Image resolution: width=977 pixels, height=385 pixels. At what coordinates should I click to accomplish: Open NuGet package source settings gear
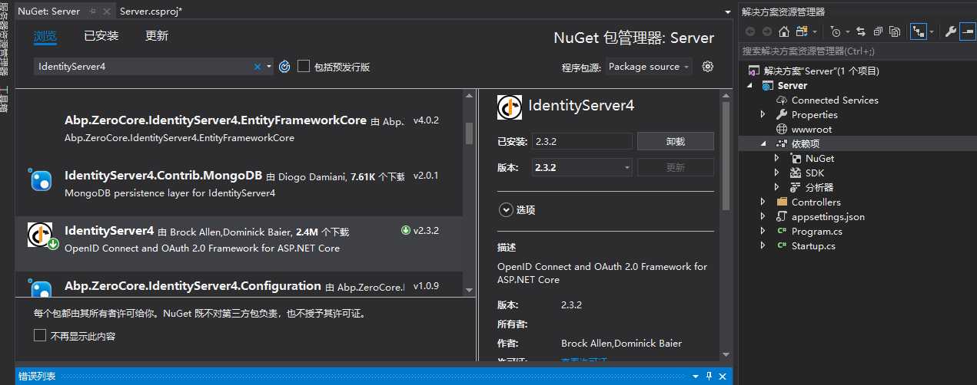pyautogui.click(x=708, y=67)
